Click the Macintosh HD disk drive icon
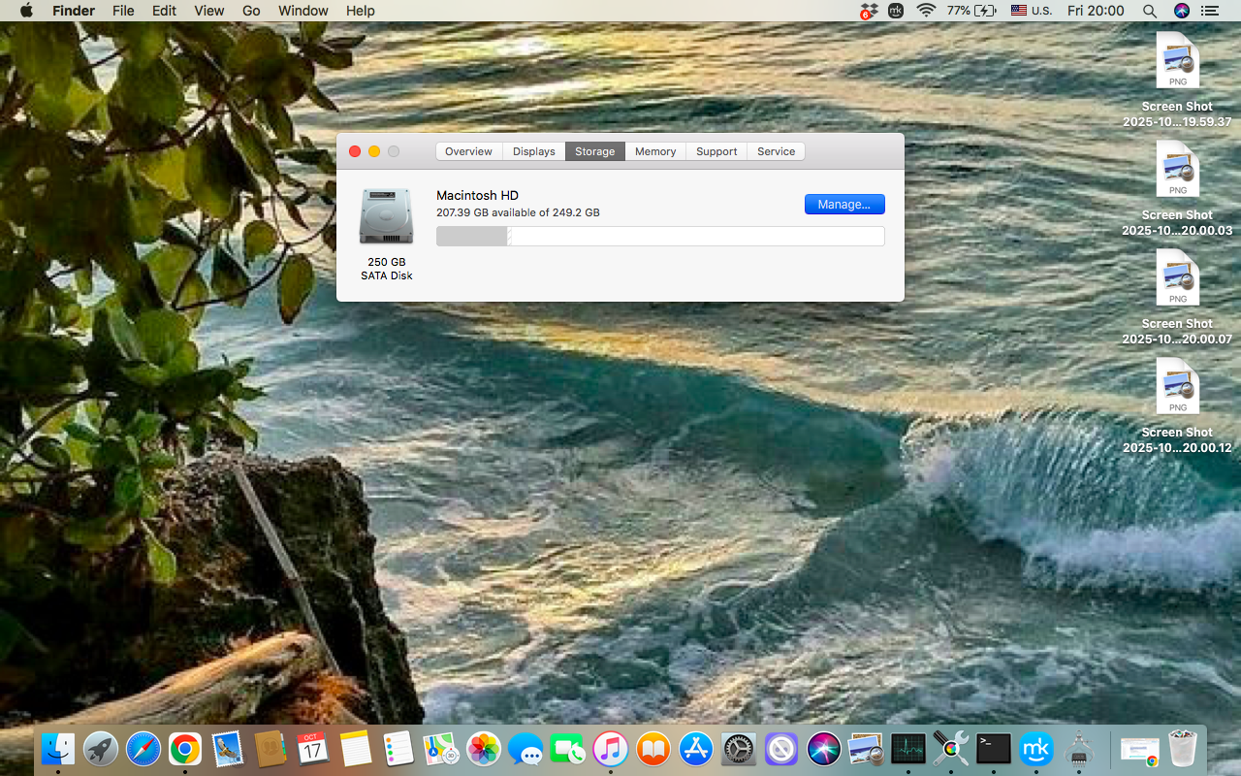Image resolution: width=1241 pixels, height=776 pixels. click(386, 216)
